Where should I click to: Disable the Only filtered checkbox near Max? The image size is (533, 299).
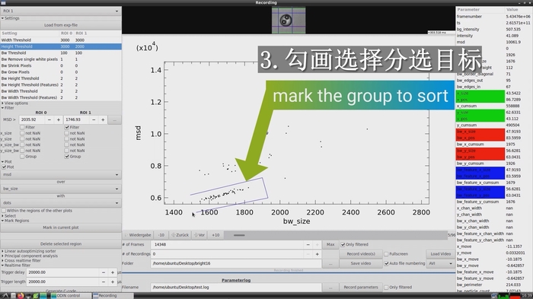point(343,244)
